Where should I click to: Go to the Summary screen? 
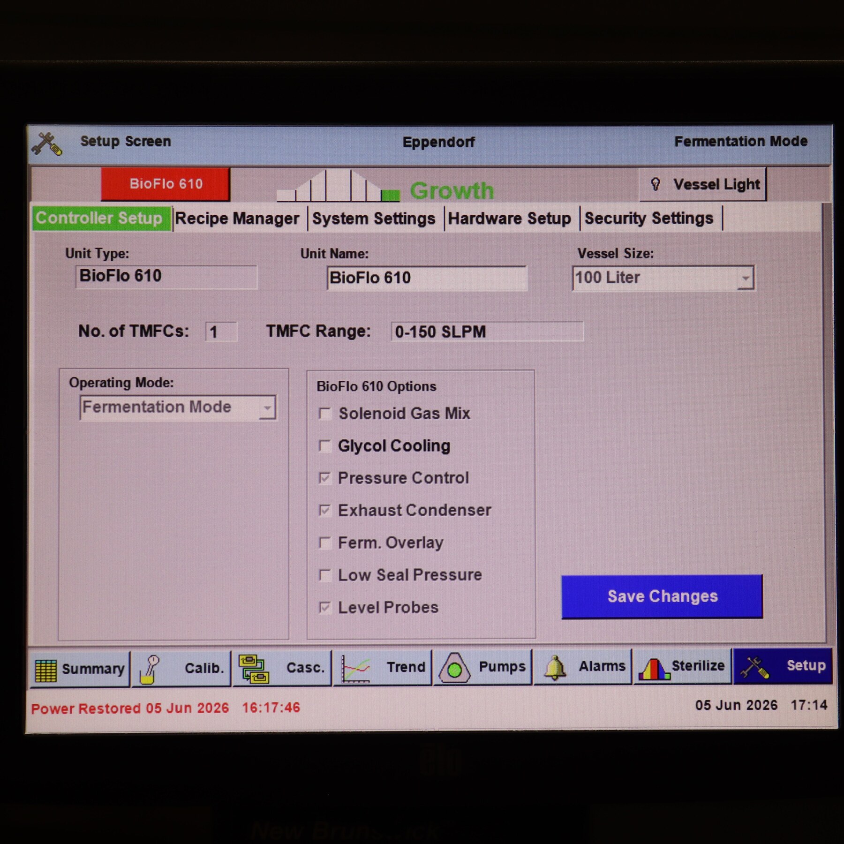click(x=80, y=669)
